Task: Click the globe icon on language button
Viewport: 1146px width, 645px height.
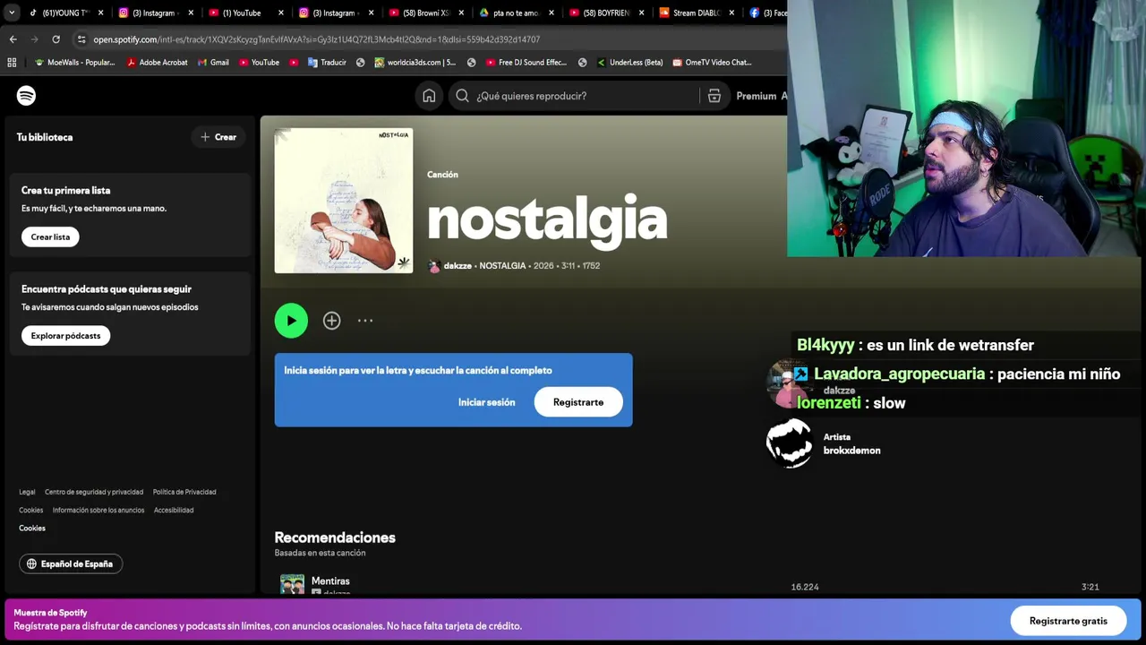Action: click(32, 563)
